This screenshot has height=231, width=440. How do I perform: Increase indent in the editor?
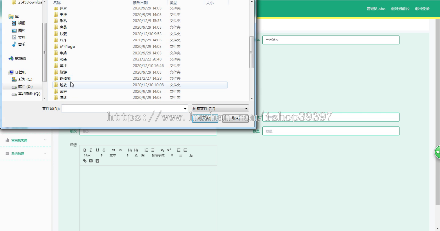tap(185, 150)
